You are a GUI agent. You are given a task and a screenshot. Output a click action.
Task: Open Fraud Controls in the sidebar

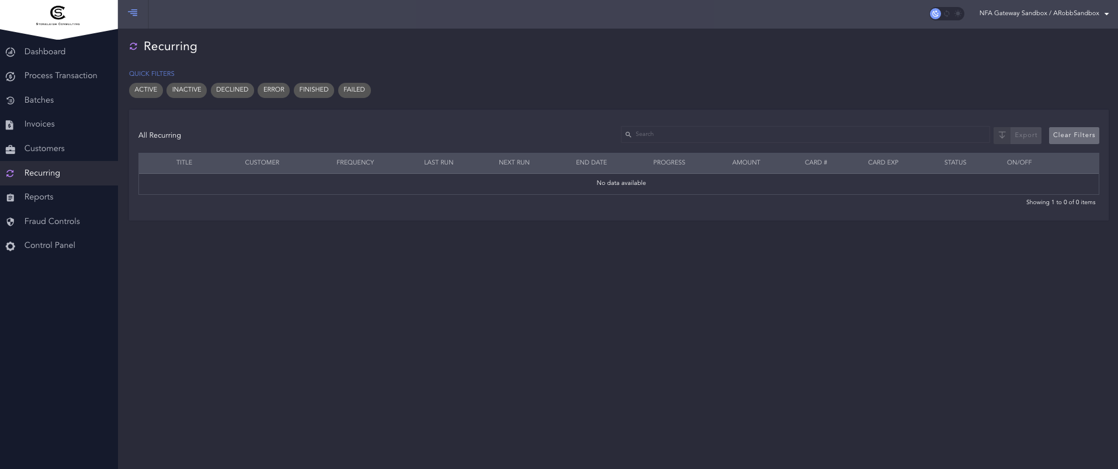click(x=59, y=222)
